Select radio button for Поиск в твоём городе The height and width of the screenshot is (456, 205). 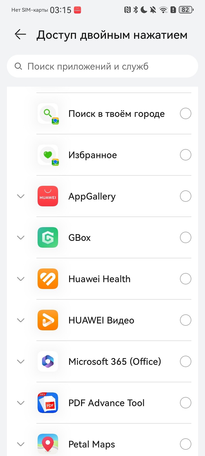(185, 114)
